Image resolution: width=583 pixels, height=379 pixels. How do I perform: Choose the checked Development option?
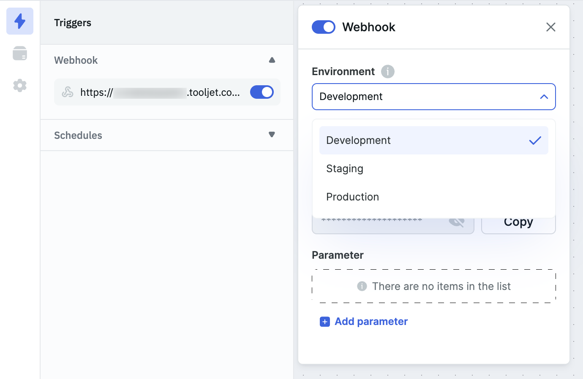pyautogui.click(x=358, y=140)
